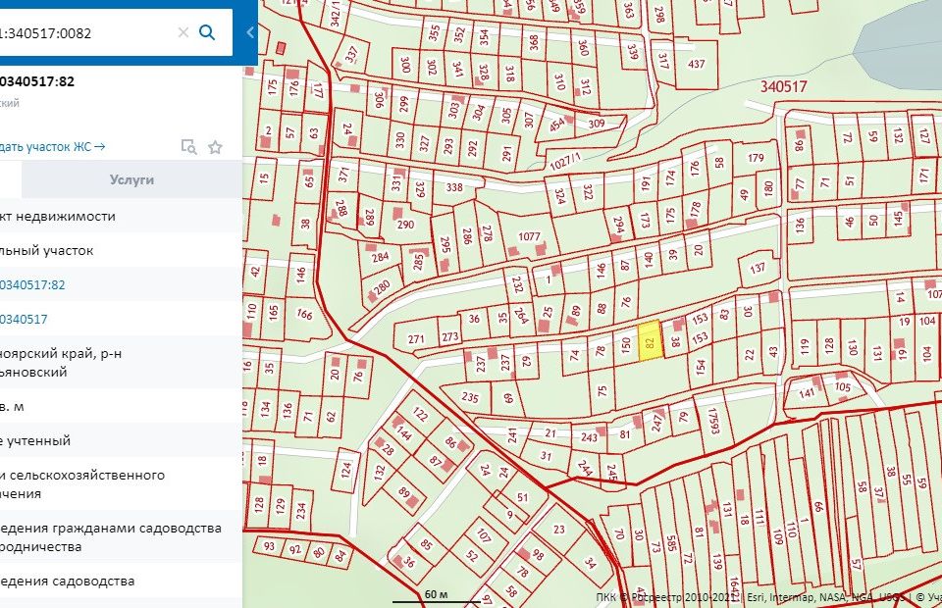Click parcel 141 on the map
Screen dimensions: 942x608
(807, 393)
